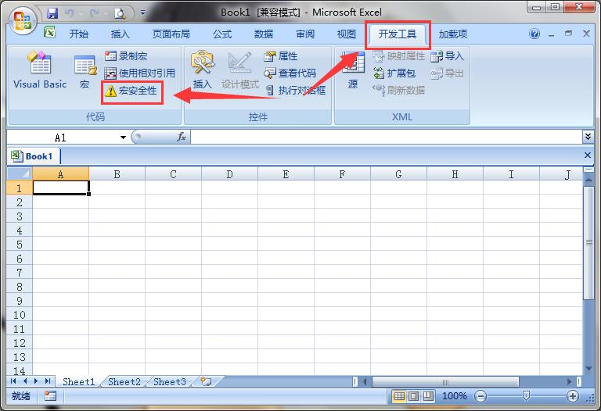
Task: Click the zoom out minus button
Action: pyautogui.click(x=480, y=396)
